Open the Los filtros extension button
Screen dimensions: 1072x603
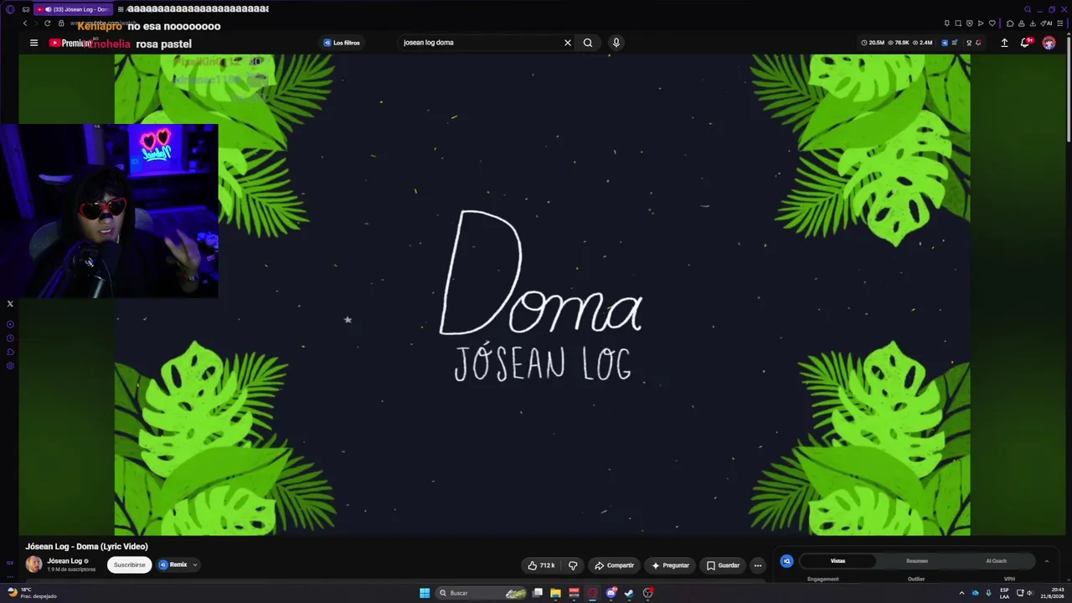click(342, 43)
